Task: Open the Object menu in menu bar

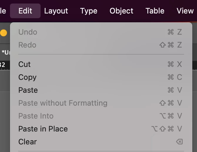Action: 121,11
